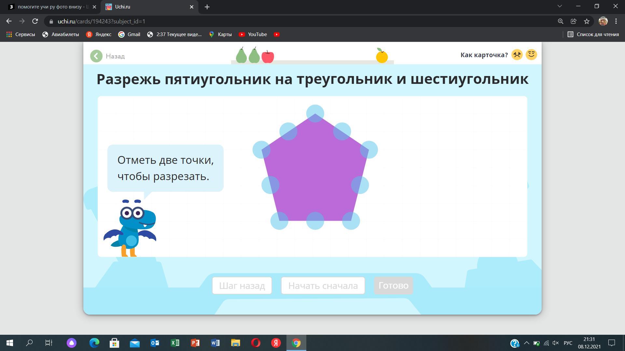
Task: Expand the tab search chevron
Action: click(x=560, y=6)
